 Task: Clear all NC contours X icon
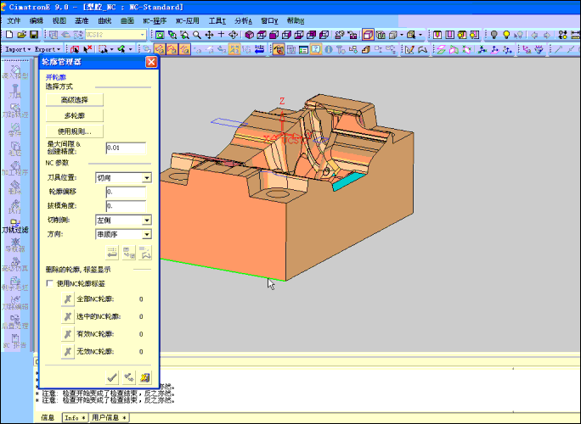(x=67, y=299)
